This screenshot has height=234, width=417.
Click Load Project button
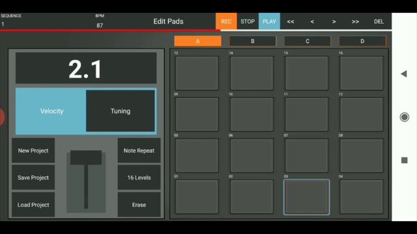pos(33,205)
